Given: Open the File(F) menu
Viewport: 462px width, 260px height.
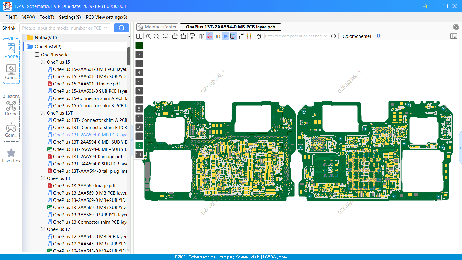Looking at the screenshot, I should tap(12, 17).
